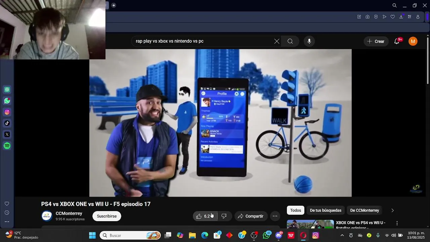This screenshot has width=430, height=242.
Task: Click the taskbar Buscar search box
Action: 130,235
